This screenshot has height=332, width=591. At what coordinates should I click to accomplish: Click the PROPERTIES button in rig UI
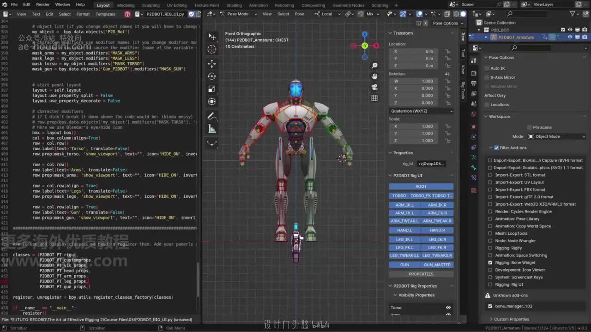tap(421, 274)
